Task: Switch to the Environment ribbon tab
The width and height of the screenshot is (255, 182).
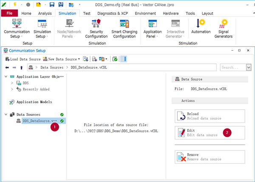Action: click(145, 13)
